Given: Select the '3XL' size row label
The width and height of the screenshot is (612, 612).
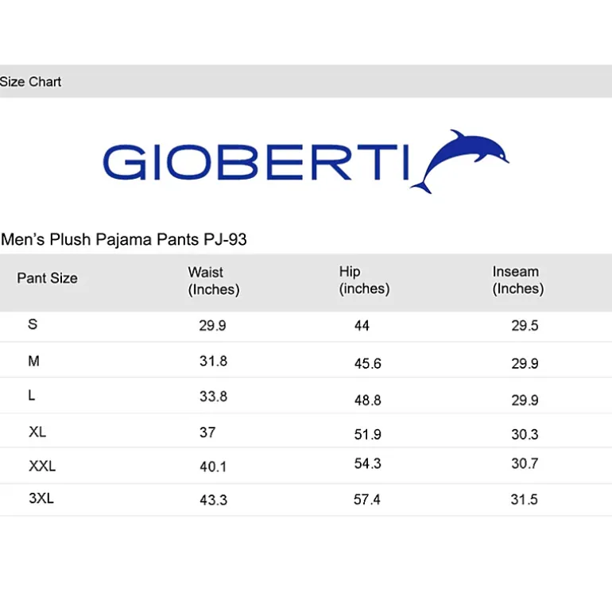Looking at the screenshot, I should point(41,498).
